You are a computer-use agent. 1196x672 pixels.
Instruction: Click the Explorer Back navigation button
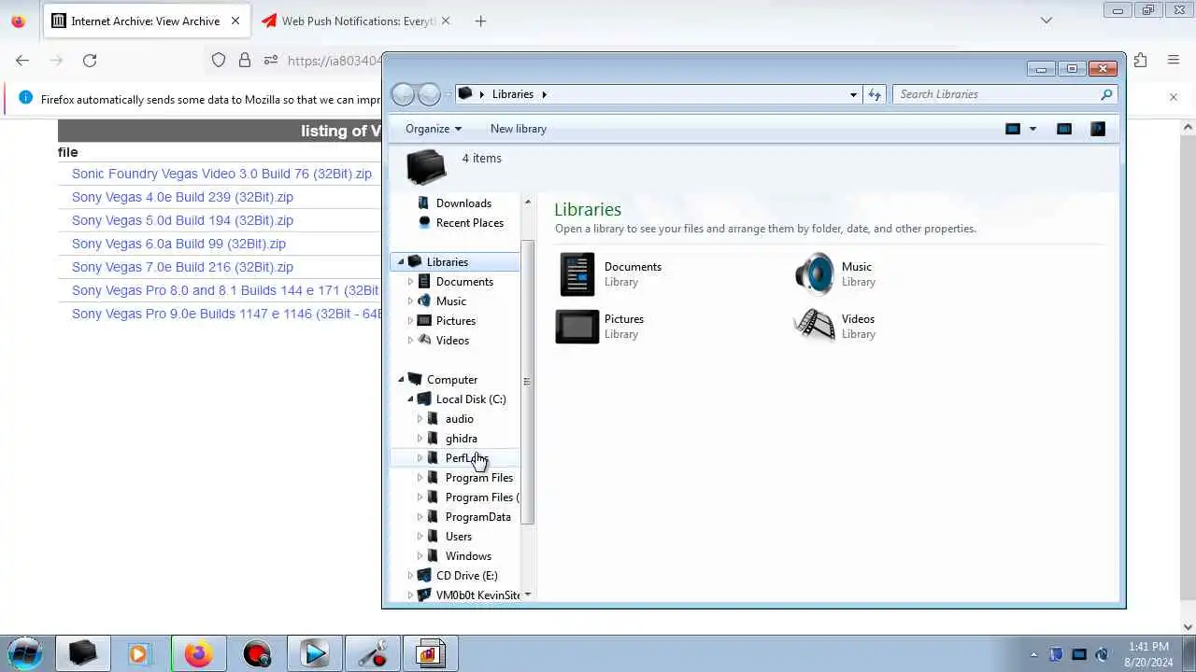point(403,94)
